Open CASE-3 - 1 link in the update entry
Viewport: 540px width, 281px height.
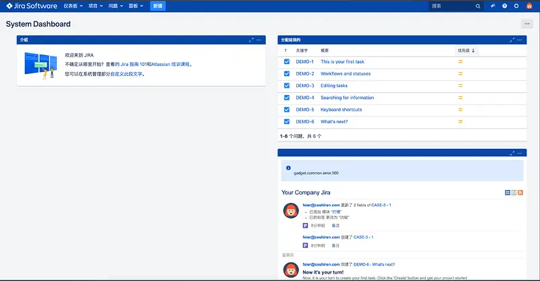381,205
